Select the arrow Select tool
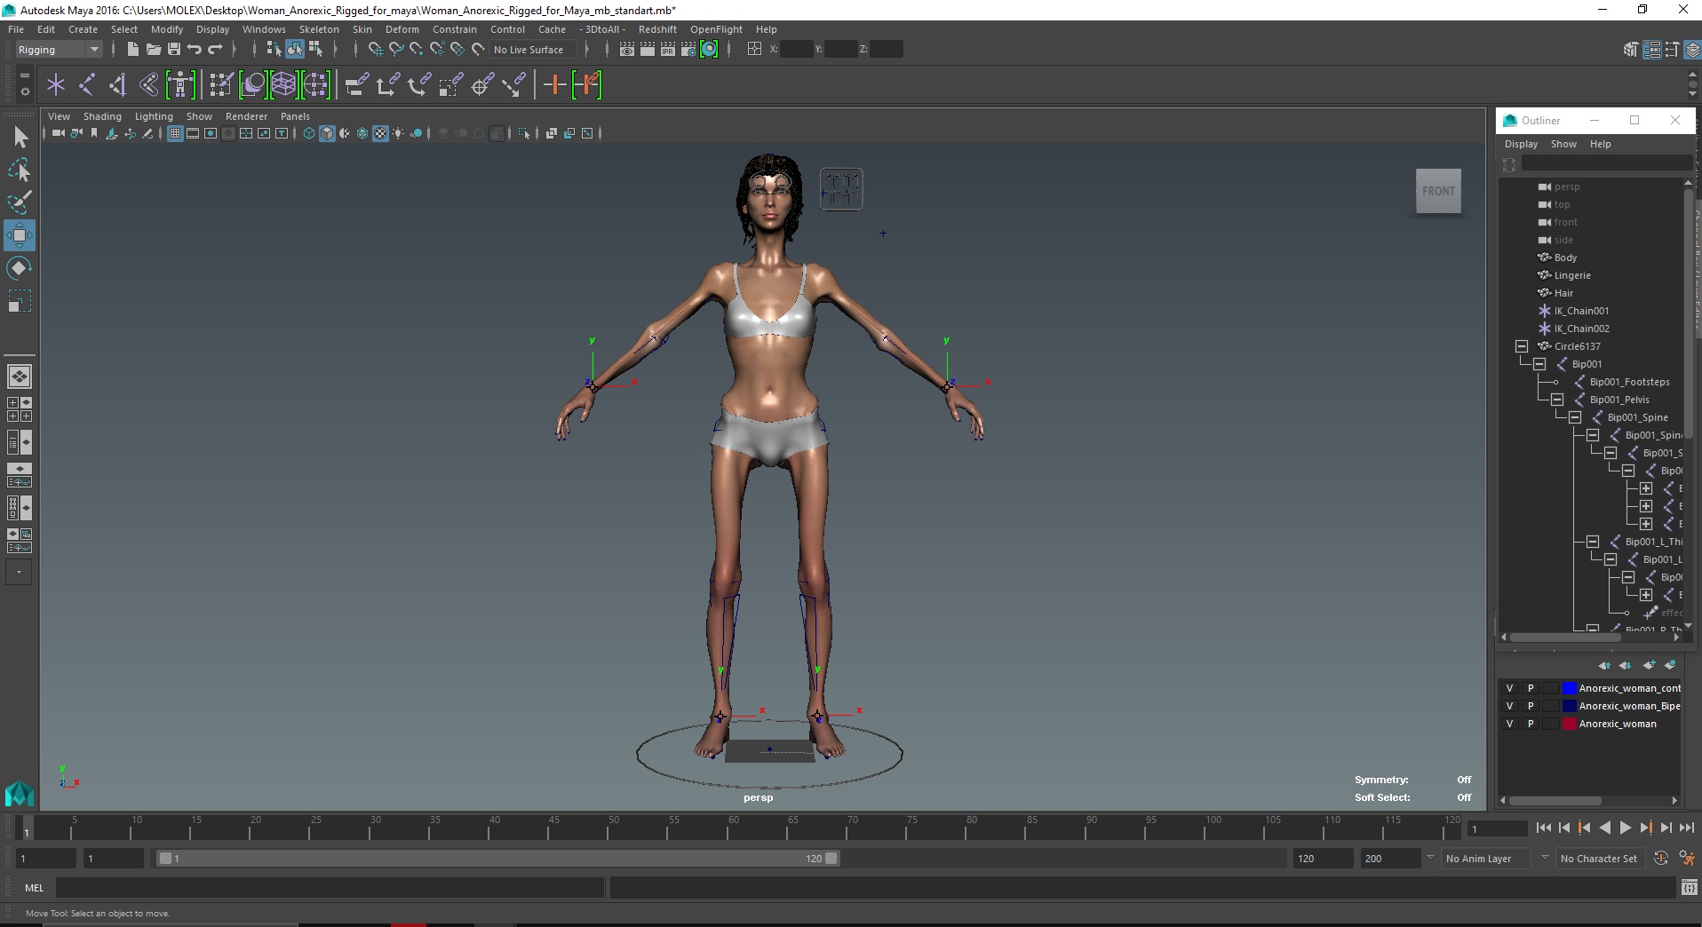1702x927 pixels. [20, 137]
